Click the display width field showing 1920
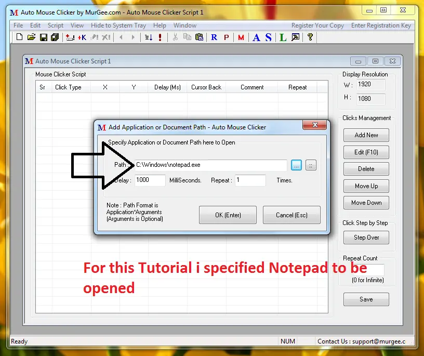Image resolution: width=424 pixels, height=356 pixels. [370, 84]
